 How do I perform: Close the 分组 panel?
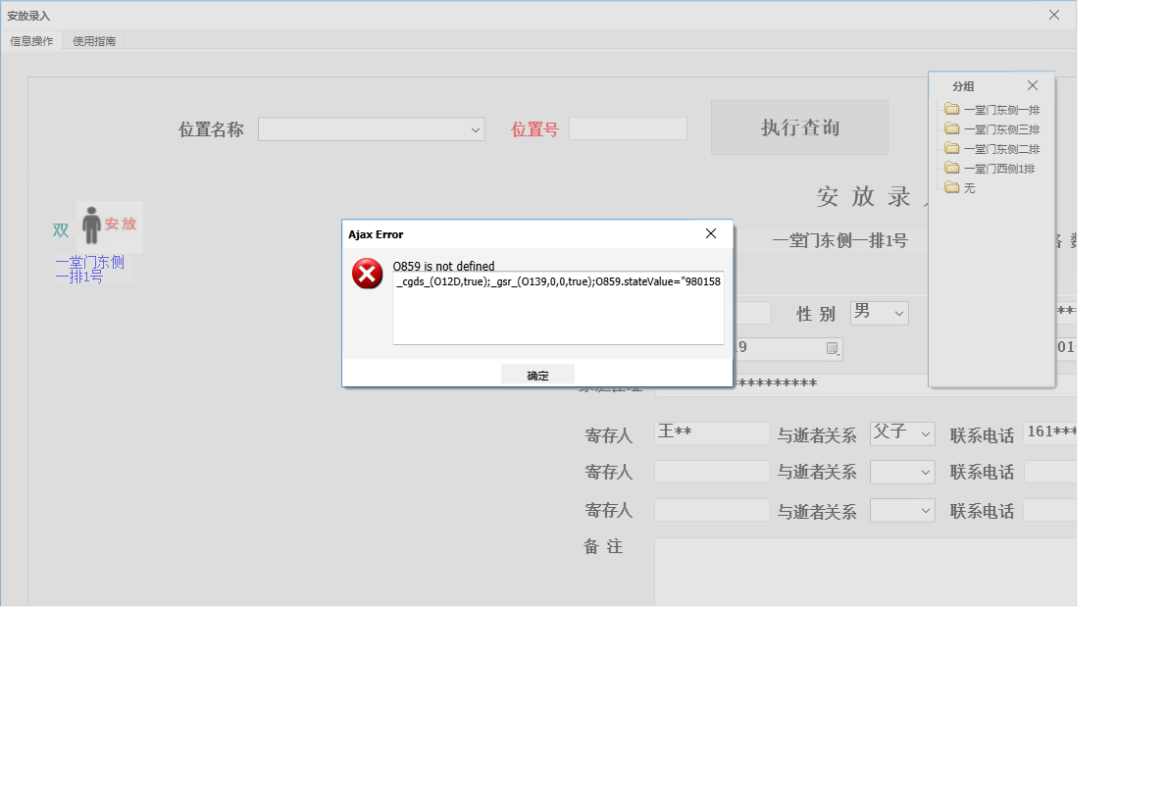(1033, 85)
